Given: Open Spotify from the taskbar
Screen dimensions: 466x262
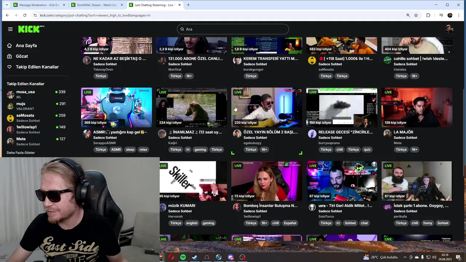Looking at the screenshot, I should coord(183,257).
